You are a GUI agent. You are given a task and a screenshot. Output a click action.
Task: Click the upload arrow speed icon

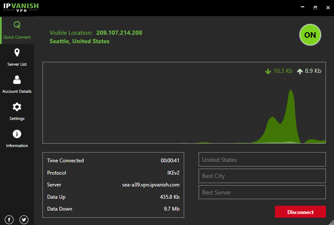[300, 71]
